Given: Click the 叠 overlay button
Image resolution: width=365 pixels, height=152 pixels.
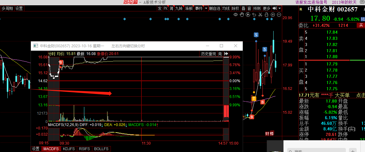Looking at the screenshot, I should [244, 8].
